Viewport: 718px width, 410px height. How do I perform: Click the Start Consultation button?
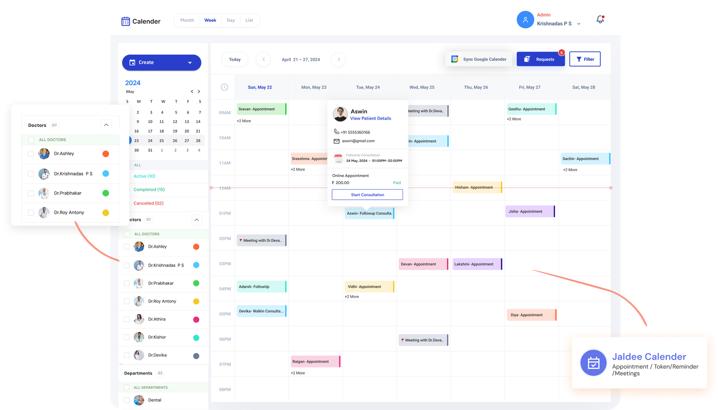(x=367, y=195)
